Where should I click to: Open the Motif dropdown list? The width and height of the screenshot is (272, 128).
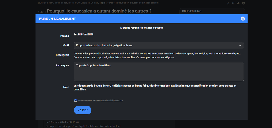[x=159, y=45]
